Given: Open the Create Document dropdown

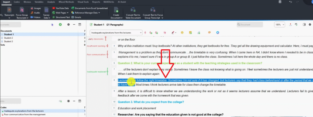Looking at the screenshot, I should tap(116, 13).
